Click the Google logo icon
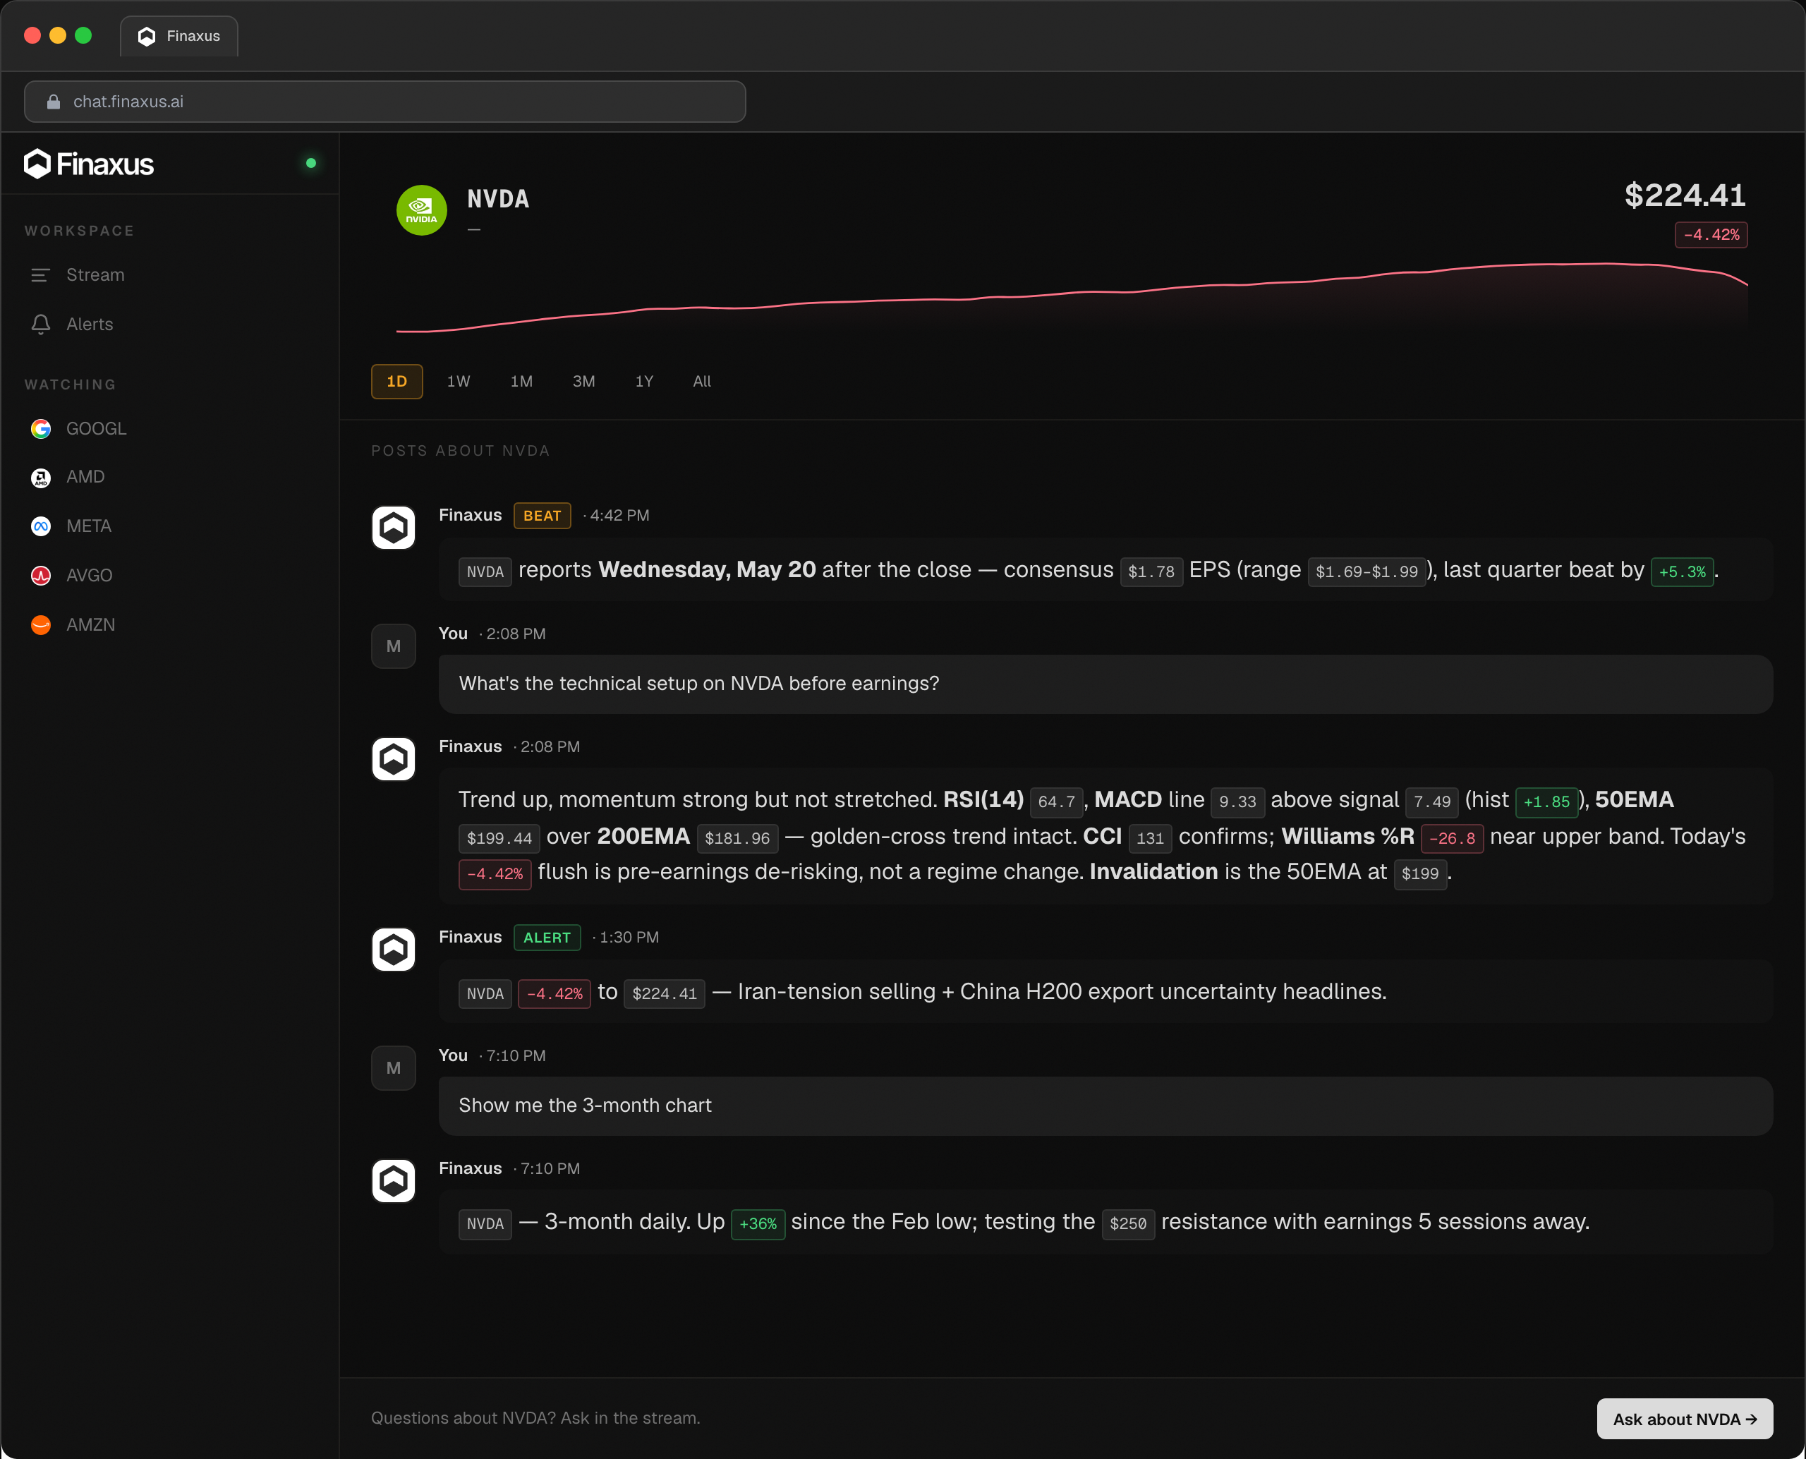Image resolution: width=1806 pixels, height=1459 pixels. click(40, 429)
